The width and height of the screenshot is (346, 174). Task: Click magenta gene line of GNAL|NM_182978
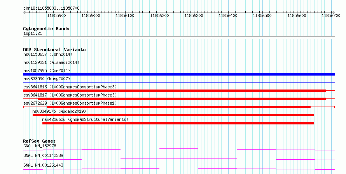pos(179,149)
